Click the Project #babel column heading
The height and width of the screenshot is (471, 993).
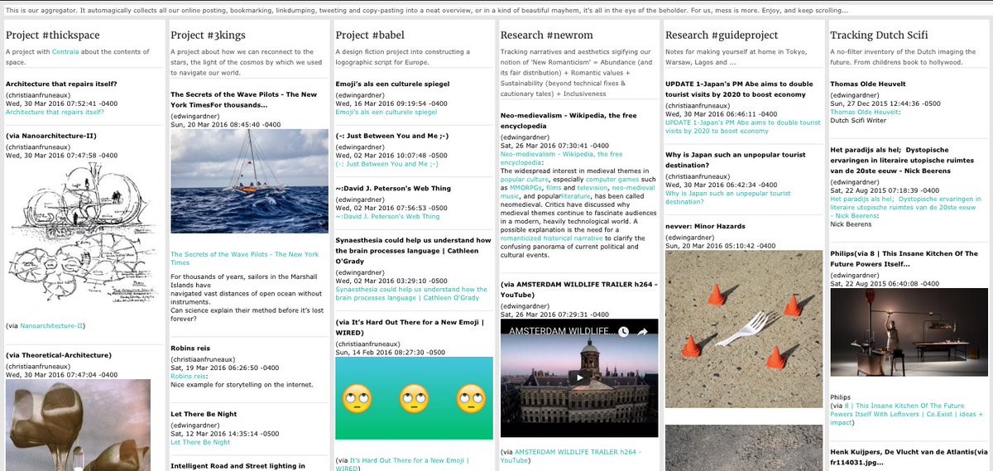point(369,36)
